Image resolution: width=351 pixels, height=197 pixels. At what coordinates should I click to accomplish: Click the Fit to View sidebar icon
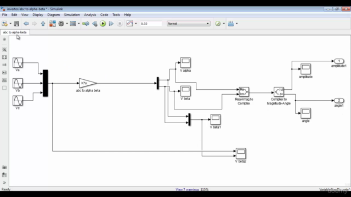pyautogui.click(x=4, y=57)
